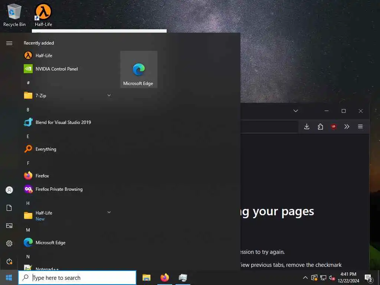The width and height of the screenshot is (380, 285).
Task: Open Firefox extensions button
Action: click(x=320, y=127)
